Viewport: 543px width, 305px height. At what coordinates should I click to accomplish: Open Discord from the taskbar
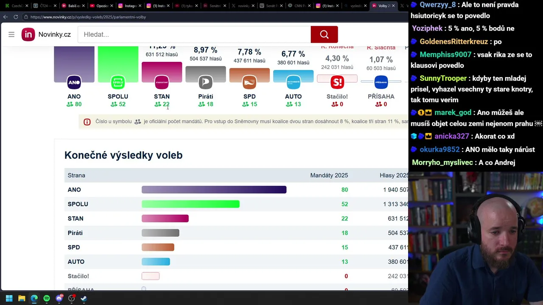tap(59, 298)
